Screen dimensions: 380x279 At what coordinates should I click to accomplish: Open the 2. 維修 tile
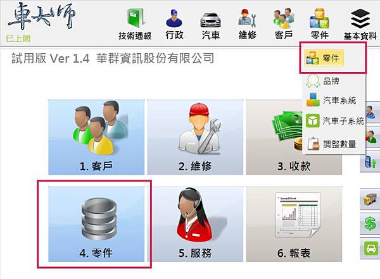pyautogui.click(x=195, y=137)
